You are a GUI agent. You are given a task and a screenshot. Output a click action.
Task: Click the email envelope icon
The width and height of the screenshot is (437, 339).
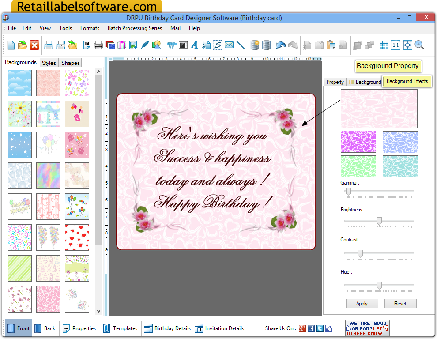(230, 45)
